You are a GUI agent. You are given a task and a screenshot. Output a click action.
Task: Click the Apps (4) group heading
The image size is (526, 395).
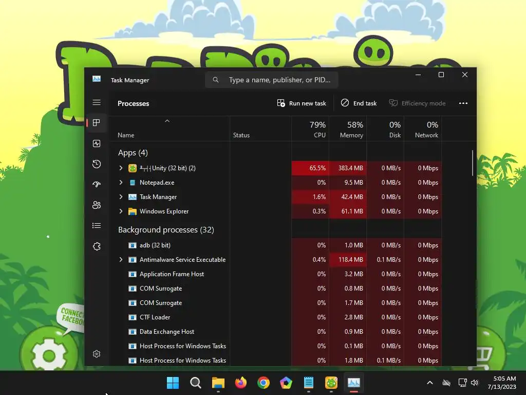pyautogui.click(x=133, y=153)
